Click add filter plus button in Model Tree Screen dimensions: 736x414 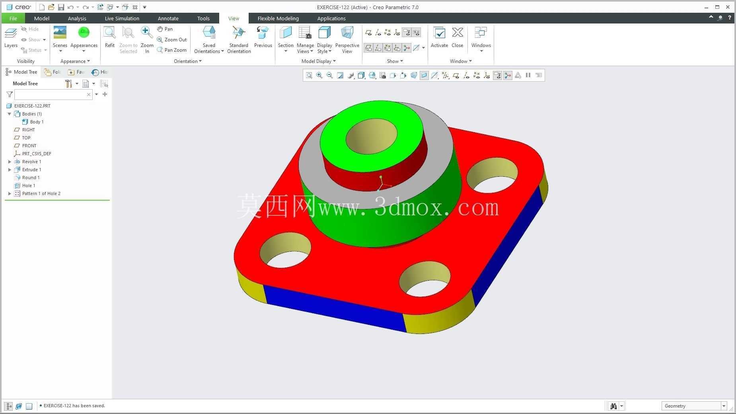[x=105, y=94]
